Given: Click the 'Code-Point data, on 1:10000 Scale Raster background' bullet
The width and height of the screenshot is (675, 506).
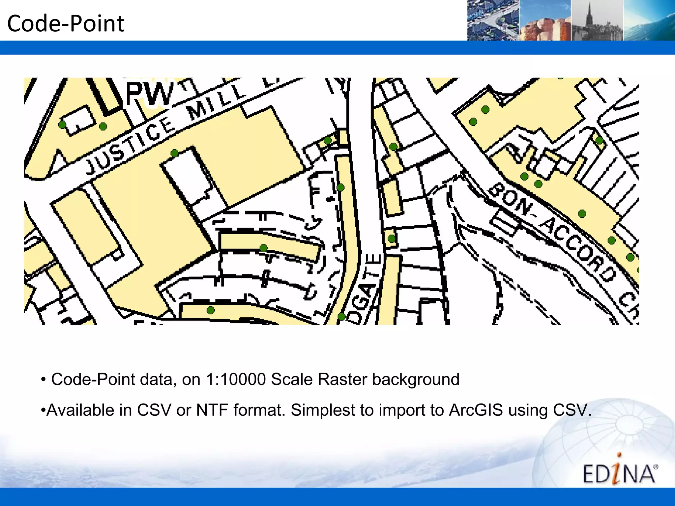Looking at the screenshot, I should [x=250, y=379].
